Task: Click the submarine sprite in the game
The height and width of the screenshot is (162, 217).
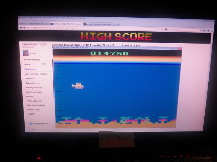Action: 78,86
